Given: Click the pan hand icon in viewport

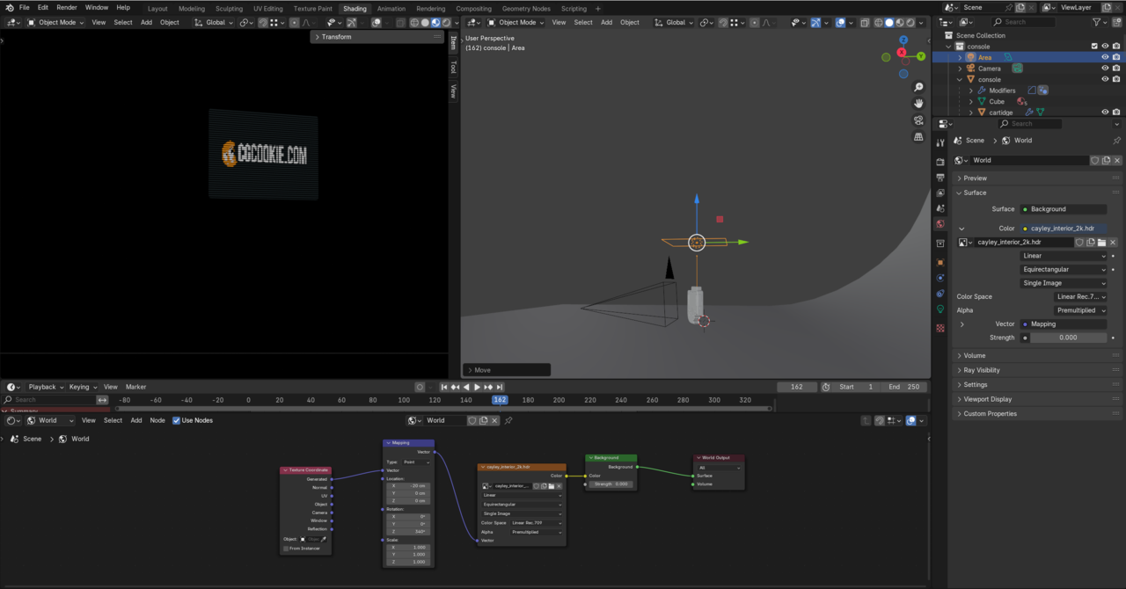Looking at the screenshot, I should 918,104.
